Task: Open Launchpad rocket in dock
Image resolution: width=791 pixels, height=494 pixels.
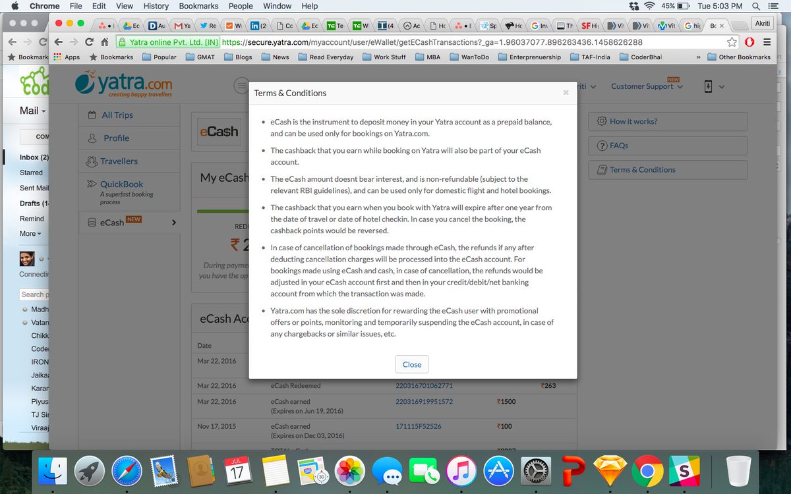Action: coord(91,470)
